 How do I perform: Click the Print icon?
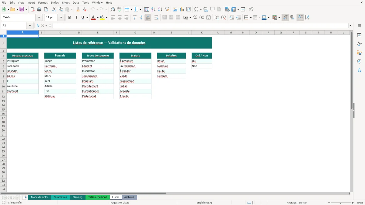[x=39, y=9]
